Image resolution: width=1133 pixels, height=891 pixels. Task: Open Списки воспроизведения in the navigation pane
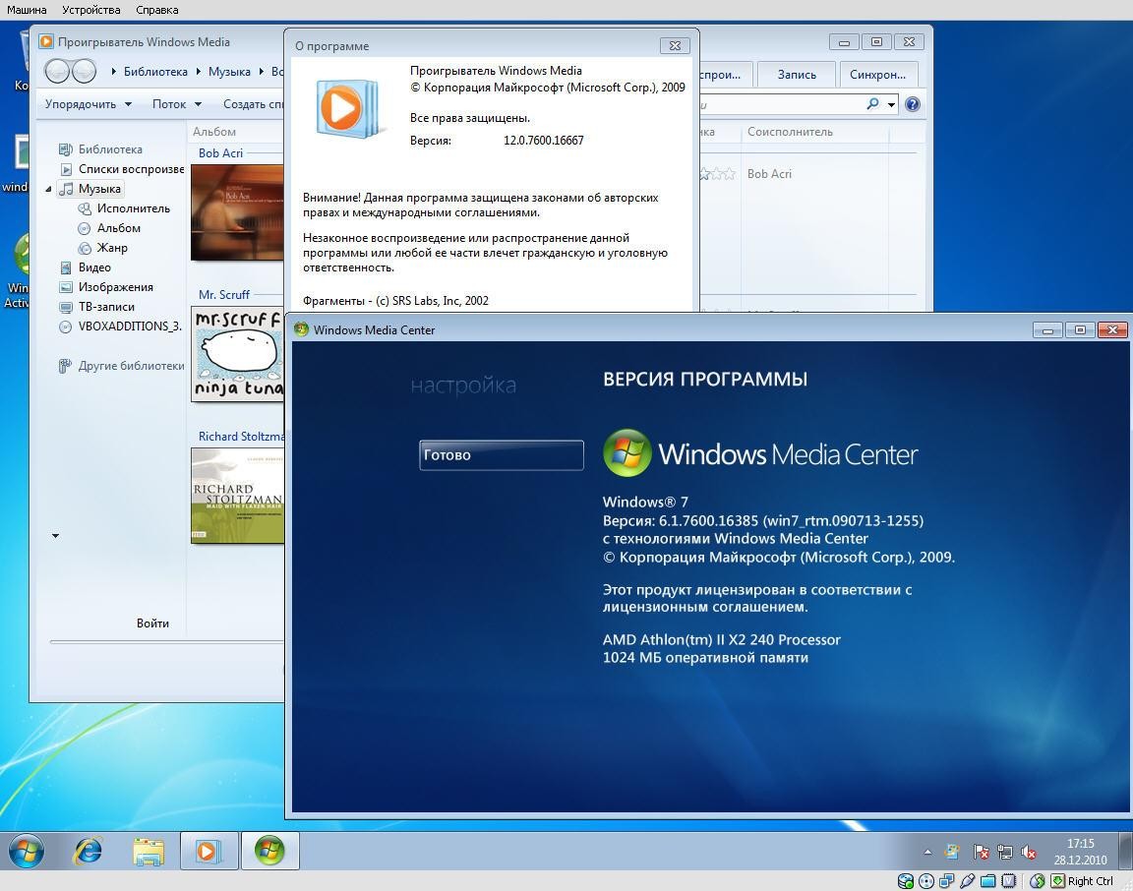click(x=122, y=169)
